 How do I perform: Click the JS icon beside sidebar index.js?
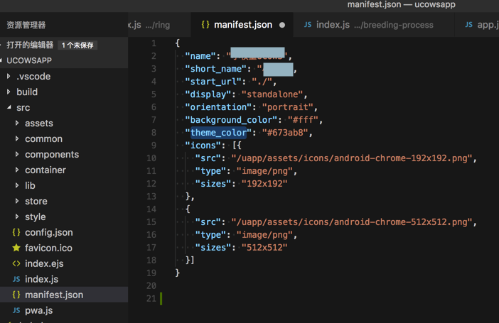[16, 279]
